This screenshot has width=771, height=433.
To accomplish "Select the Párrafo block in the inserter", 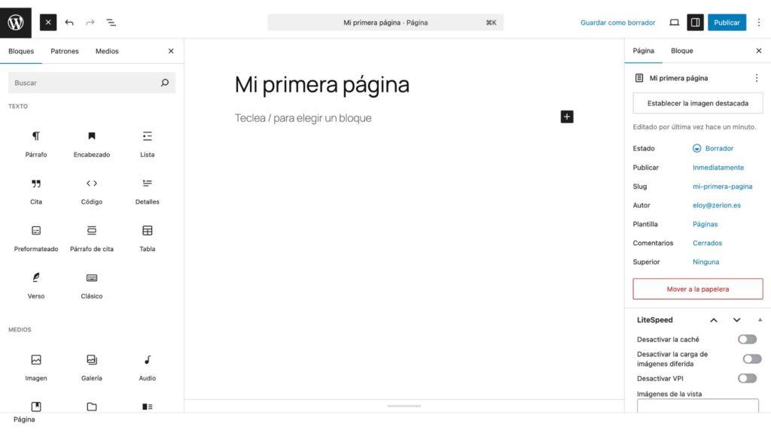I will click(x=35, y=143).
